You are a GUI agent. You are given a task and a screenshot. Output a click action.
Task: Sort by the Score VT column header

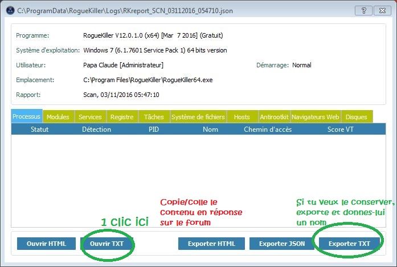pyautogui.click(x=340, y=130)
